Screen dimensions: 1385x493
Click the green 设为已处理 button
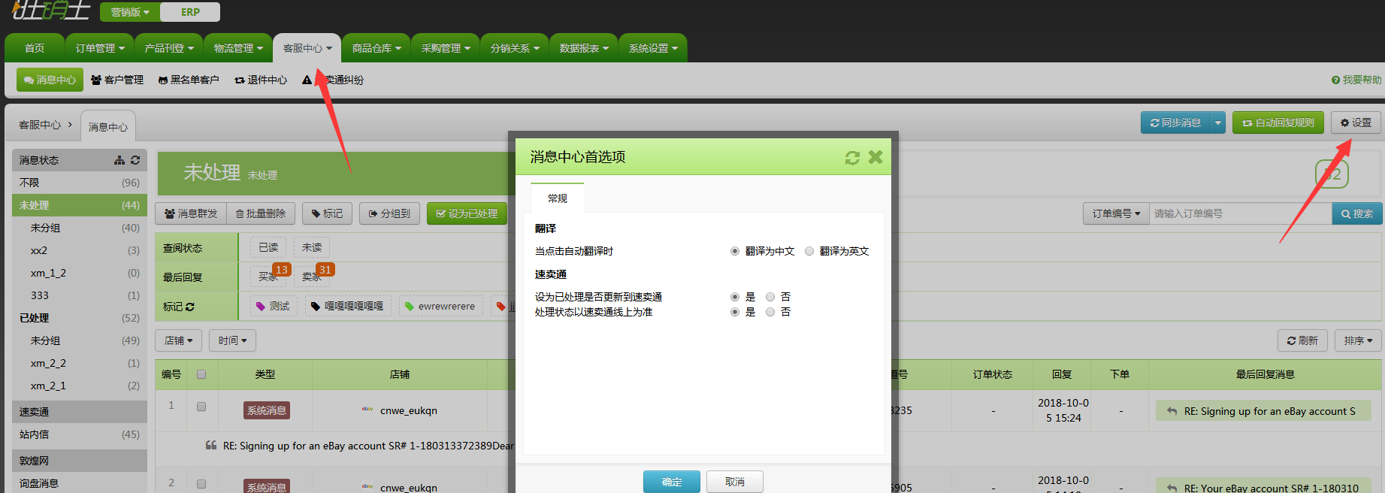click(x=467, y=213)
